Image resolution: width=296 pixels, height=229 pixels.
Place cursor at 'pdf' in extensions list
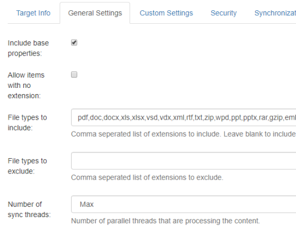(83, 118)
